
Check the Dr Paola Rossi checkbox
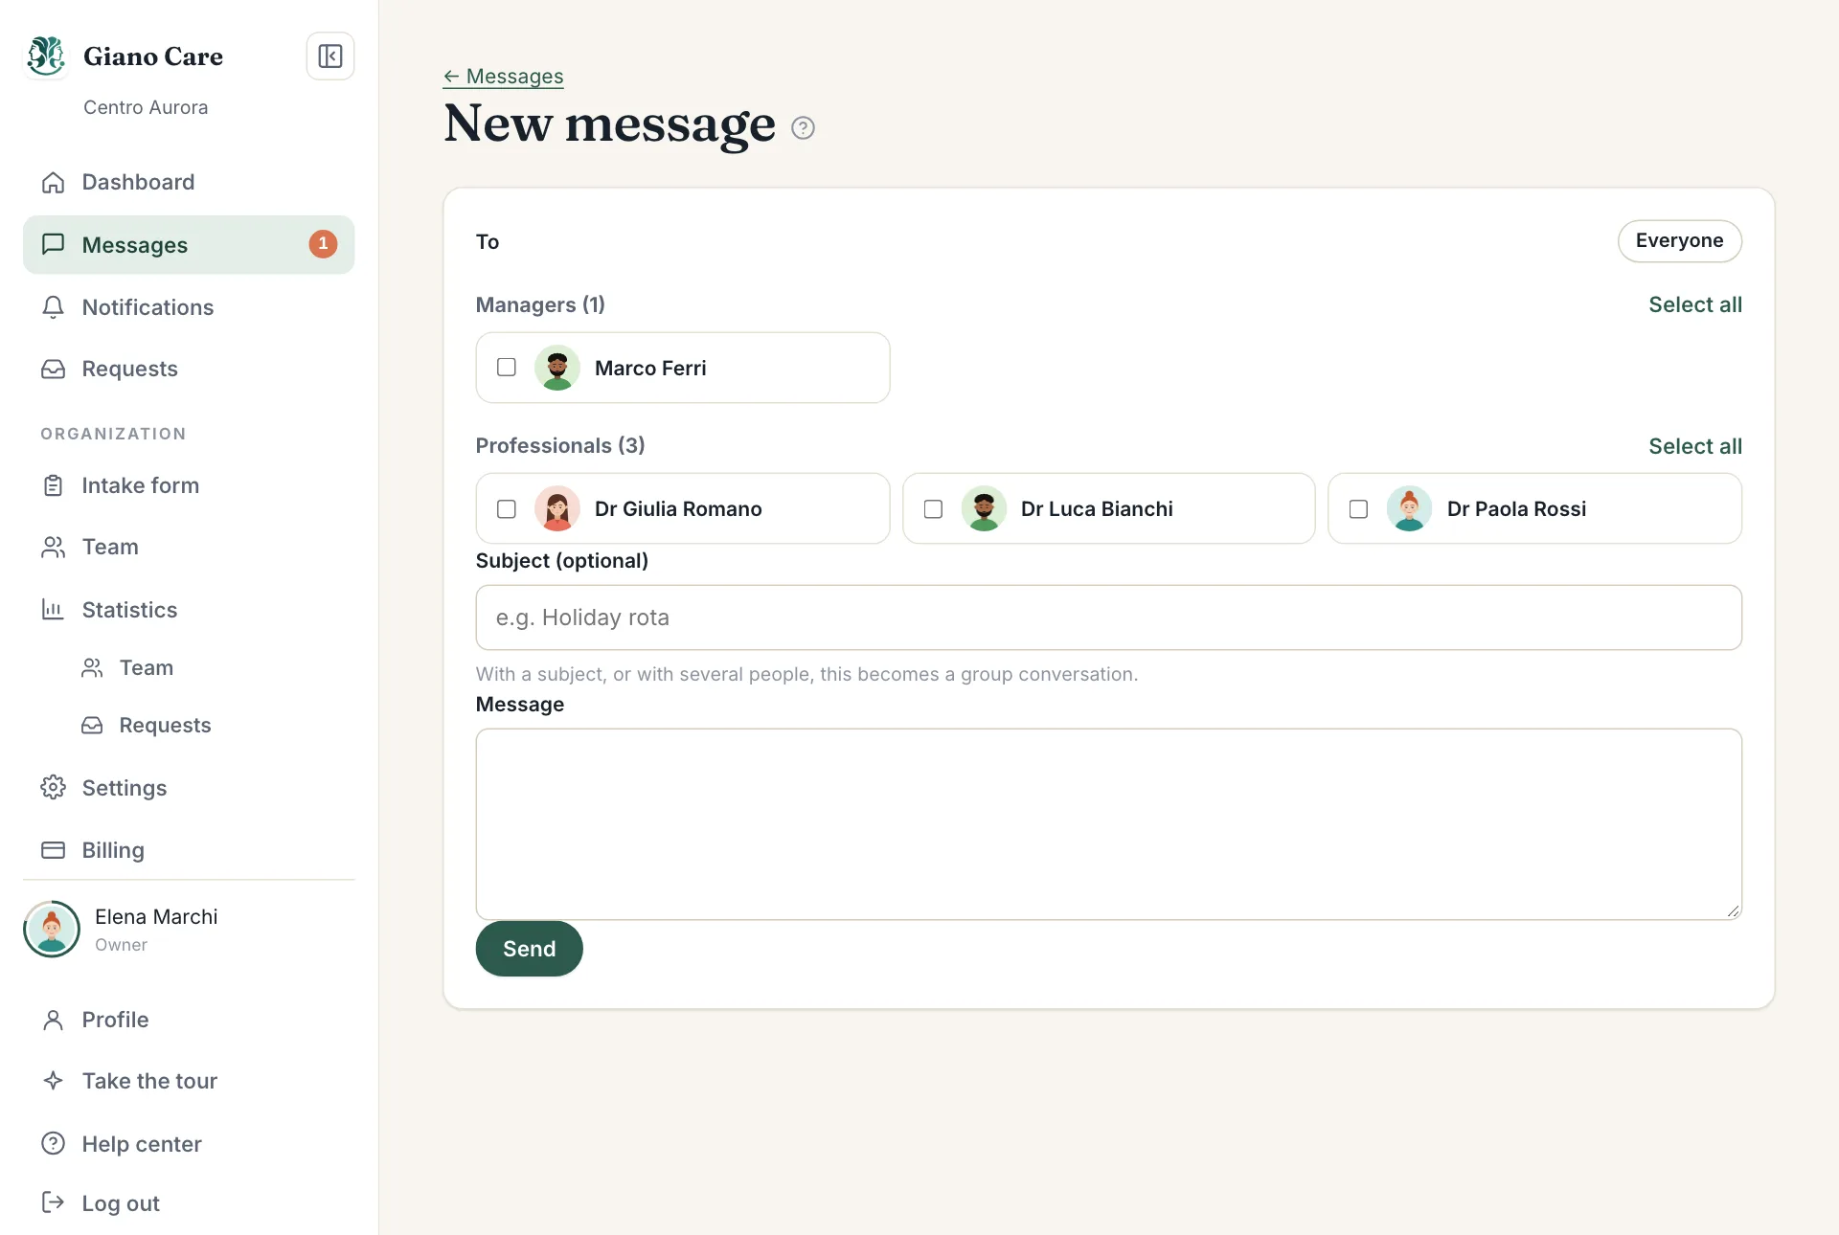[x=1358, y=508]
